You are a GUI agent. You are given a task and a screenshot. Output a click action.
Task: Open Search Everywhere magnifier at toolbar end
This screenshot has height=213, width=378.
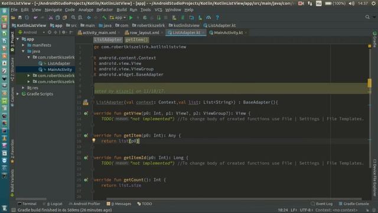tap(367, 17)
